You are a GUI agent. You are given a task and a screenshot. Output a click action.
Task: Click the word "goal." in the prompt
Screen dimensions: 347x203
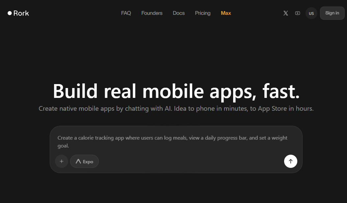[63, 146]
